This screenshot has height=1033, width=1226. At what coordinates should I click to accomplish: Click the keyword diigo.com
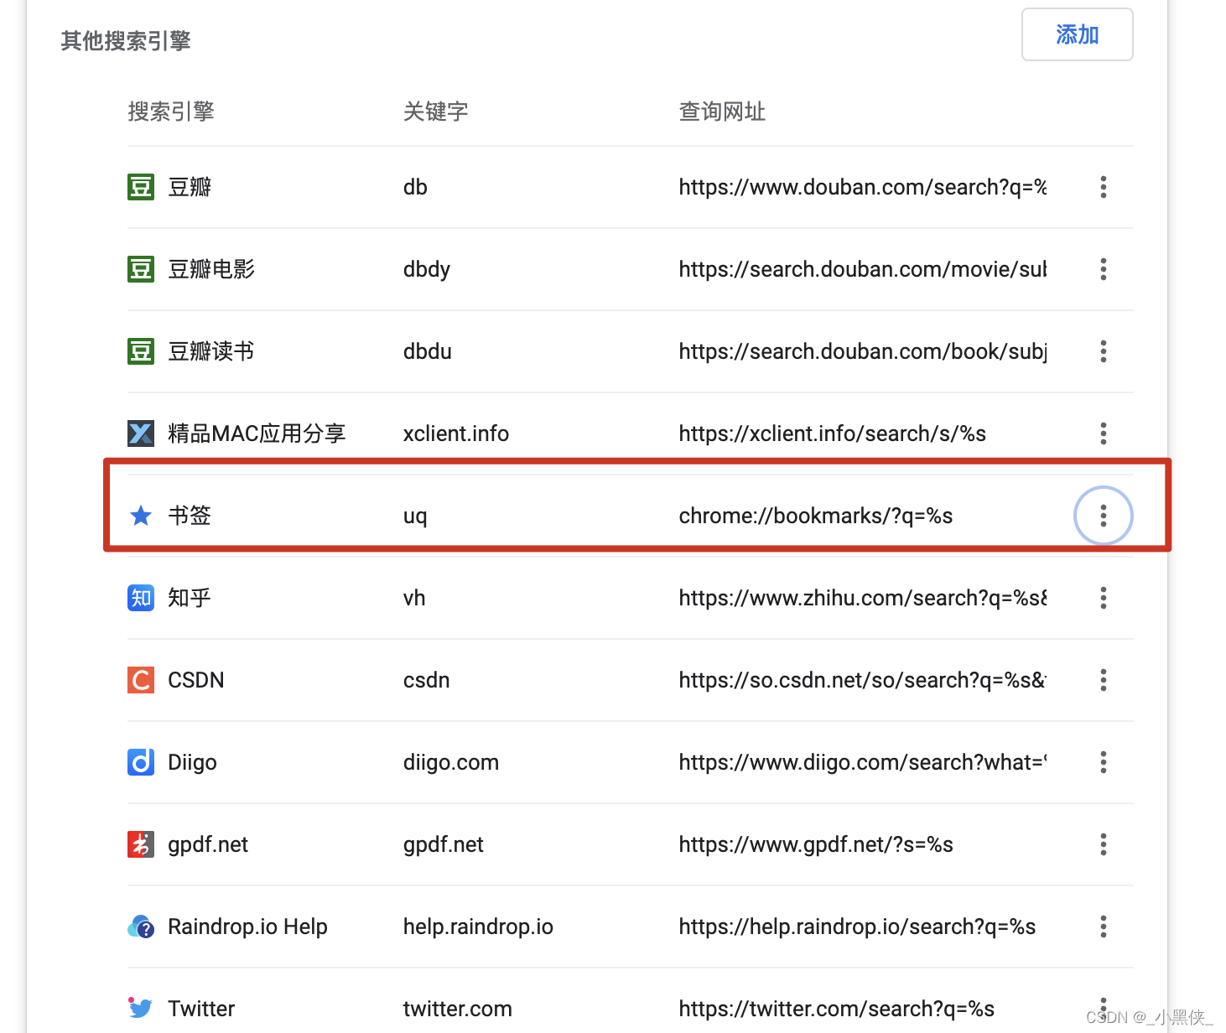pyautogui.click(x=451, y=762)
